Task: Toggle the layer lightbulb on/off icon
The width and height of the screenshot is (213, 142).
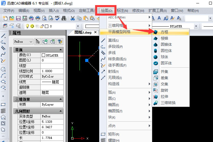Action: 28,26
